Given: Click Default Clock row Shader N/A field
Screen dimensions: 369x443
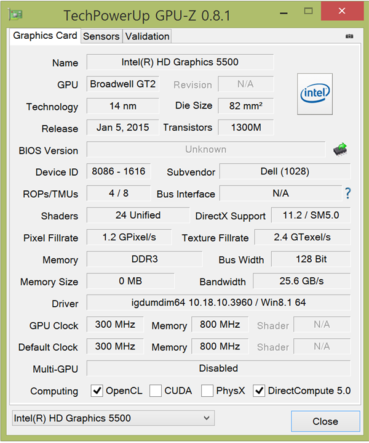Looking at the screenshot, I should (x=322, y=346).
